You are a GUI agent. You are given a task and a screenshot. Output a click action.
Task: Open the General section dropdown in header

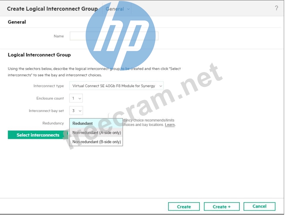118,9
